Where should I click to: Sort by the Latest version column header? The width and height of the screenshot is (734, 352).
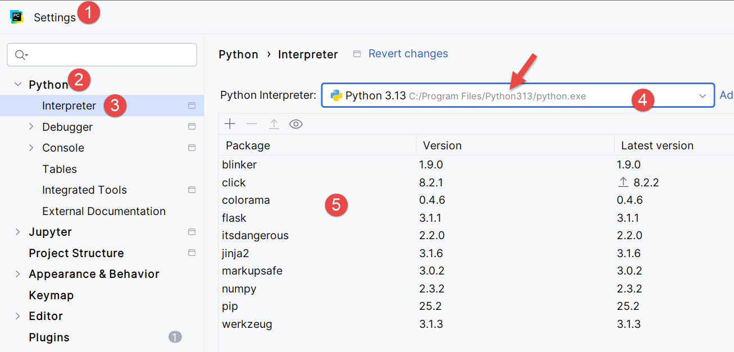[657, 145]
